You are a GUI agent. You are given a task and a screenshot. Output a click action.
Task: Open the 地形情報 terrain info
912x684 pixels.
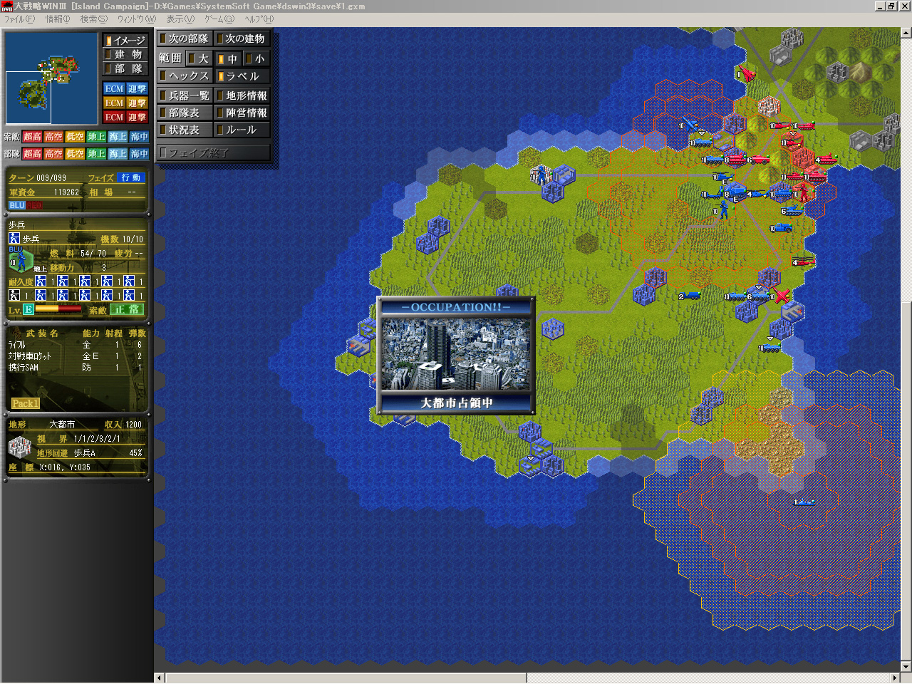(x=242, y=95)
